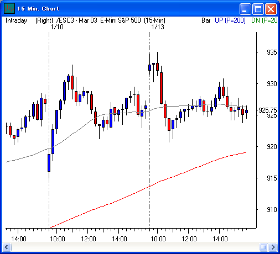Click the empty horizontal scrollbar track

[x=135, y=247]
